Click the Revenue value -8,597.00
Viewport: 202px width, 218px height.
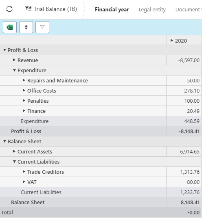(189, 60)
